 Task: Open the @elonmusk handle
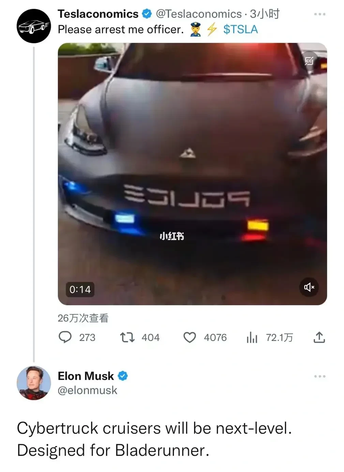(x=88, y=390)
